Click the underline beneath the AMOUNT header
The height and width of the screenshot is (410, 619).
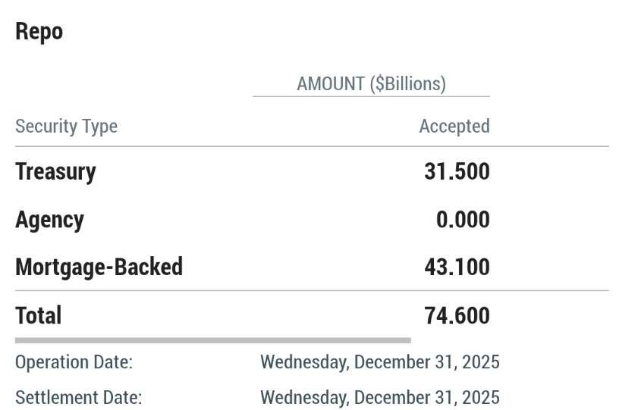[371, 96]
